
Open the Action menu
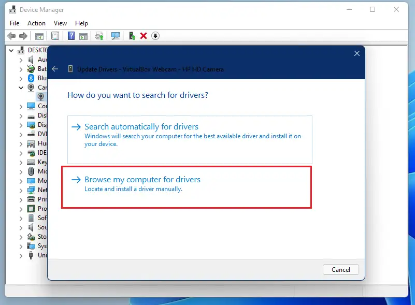[x=36, y=23]
